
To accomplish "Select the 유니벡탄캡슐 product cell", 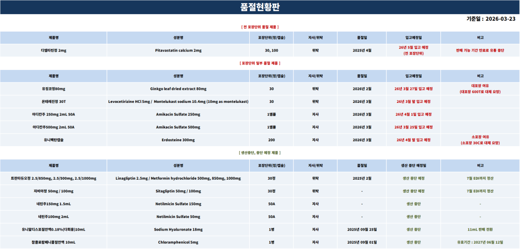I will pos(53,140).
